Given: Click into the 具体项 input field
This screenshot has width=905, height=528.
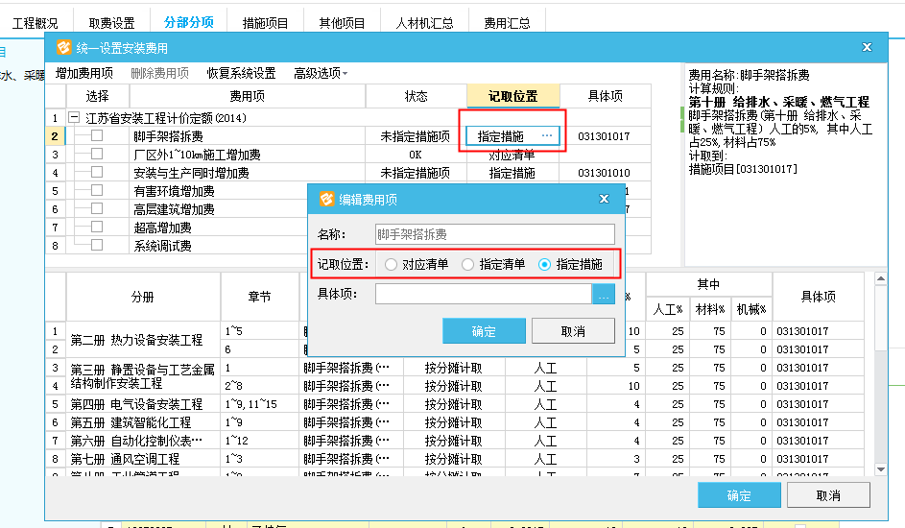Looking at the screenshot, I should (483, 295).
